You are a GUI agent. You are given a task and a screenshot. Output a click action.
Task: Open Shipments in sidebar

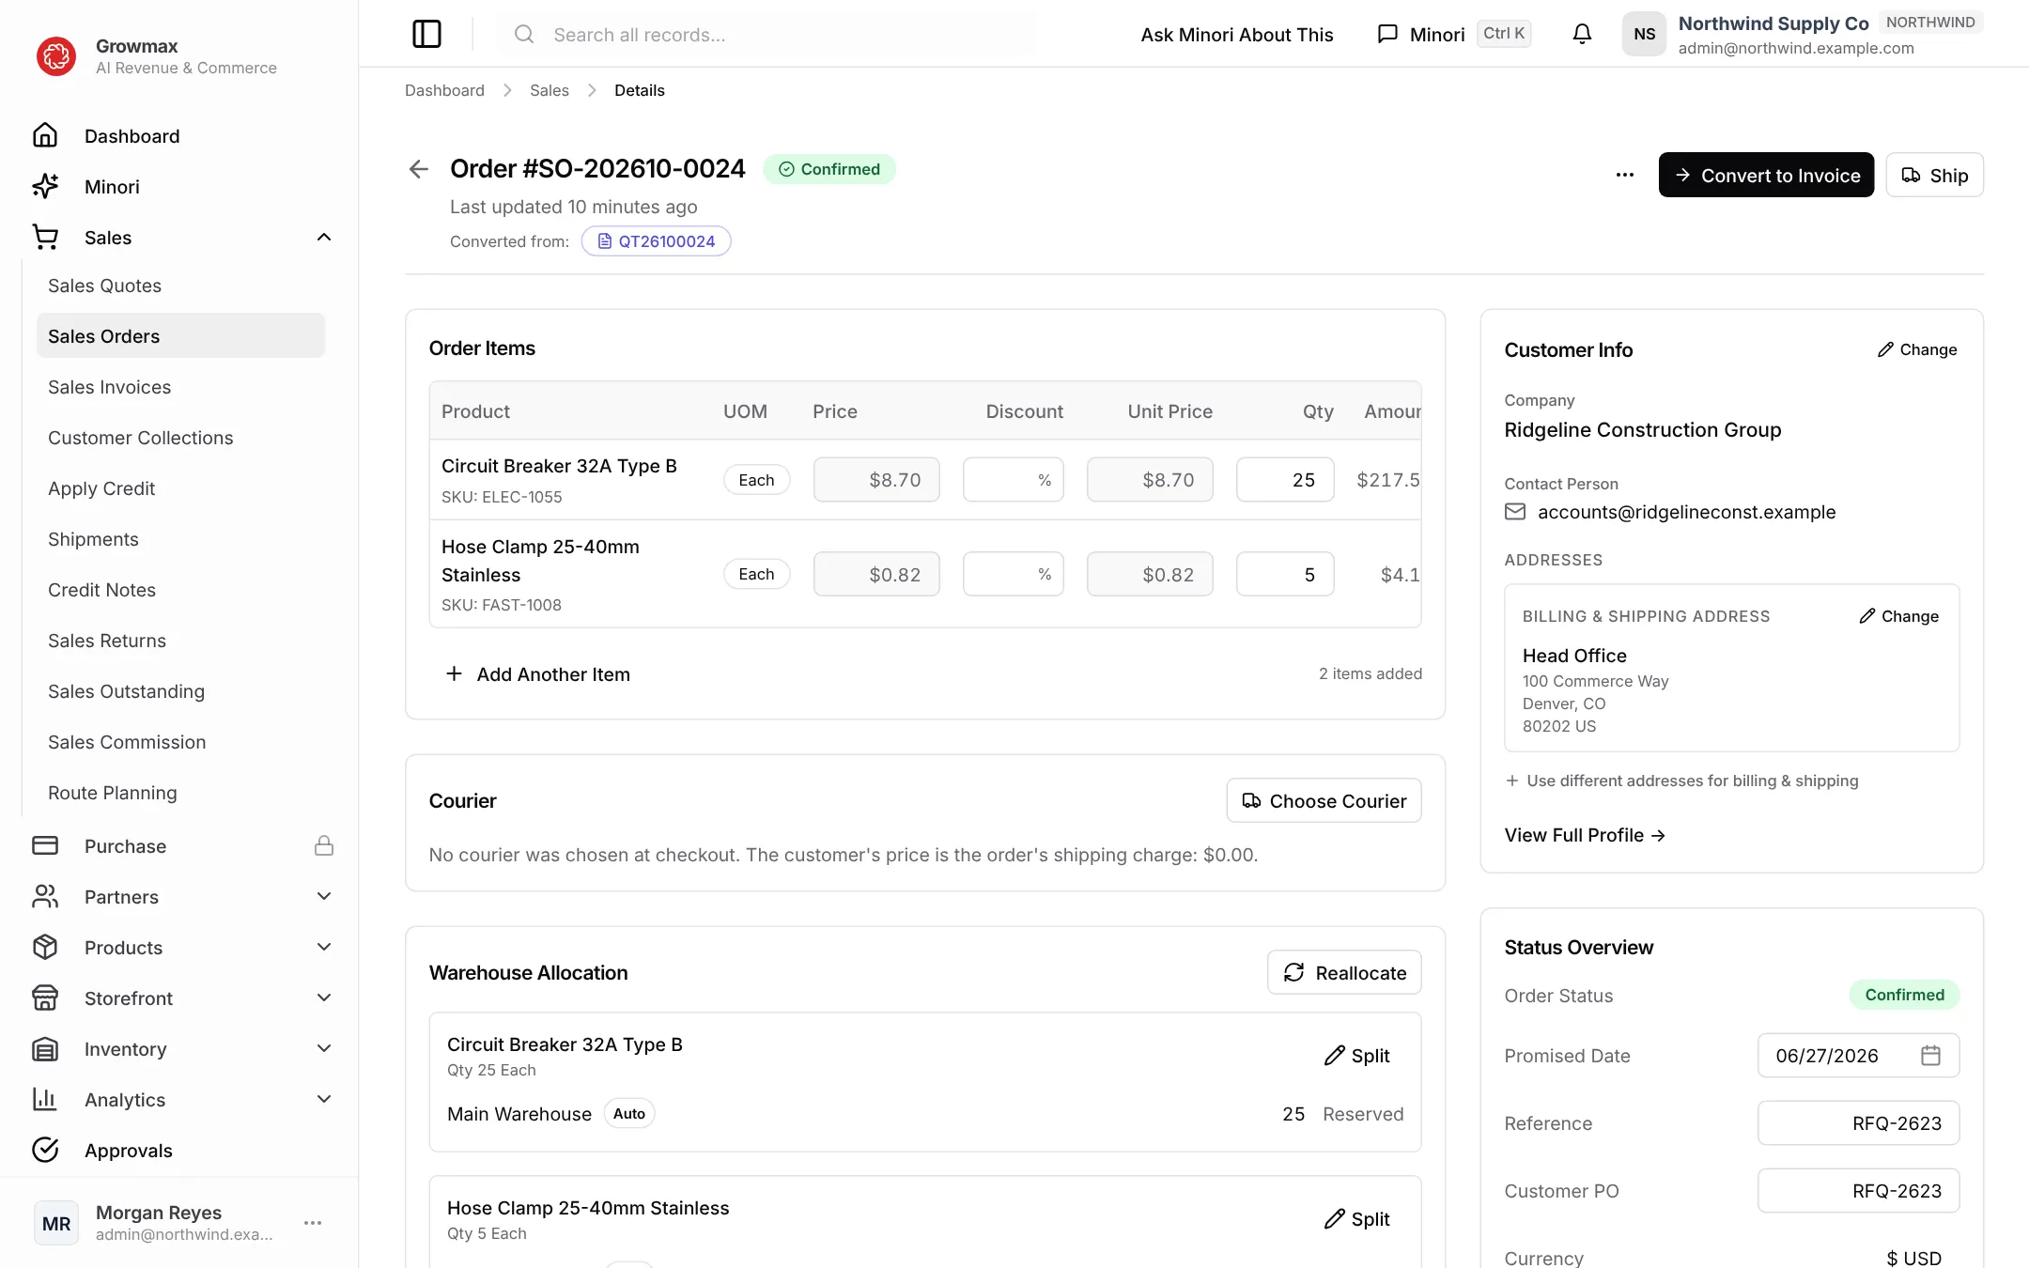(180, 539)
